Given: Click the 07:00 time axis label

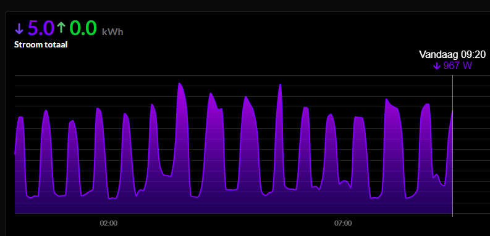Looking at the screenshot, I should 343,223.
